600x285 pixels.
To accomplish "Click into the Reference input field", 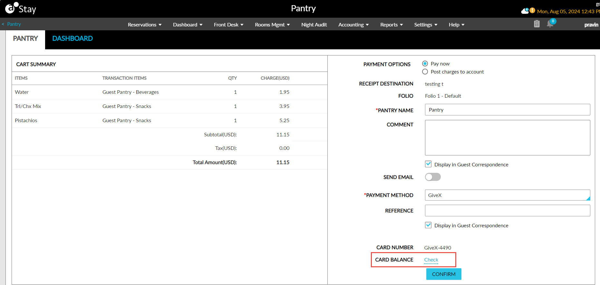I will [x=508, y=211].
